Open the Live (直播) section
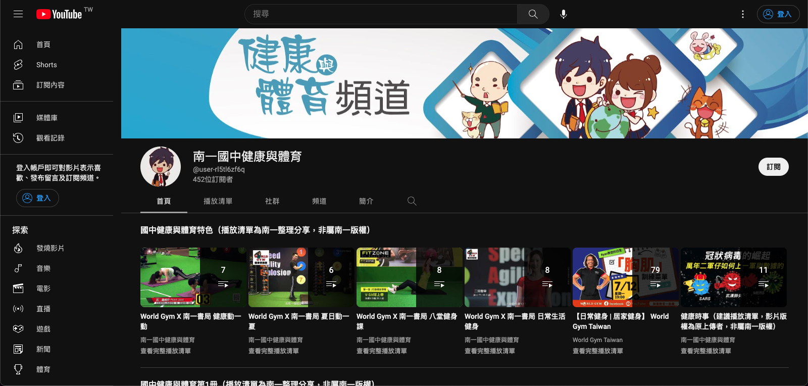Viewport: 808px width, 386px height. coord(43,309)
